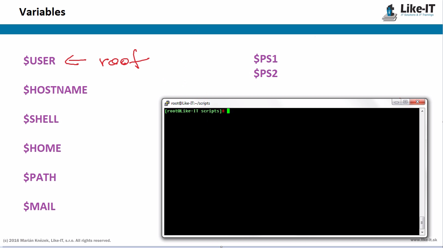Open the www.like-it.sk link
The height and width of the screenshot is (248, 443).
click(x=424, y=240)
